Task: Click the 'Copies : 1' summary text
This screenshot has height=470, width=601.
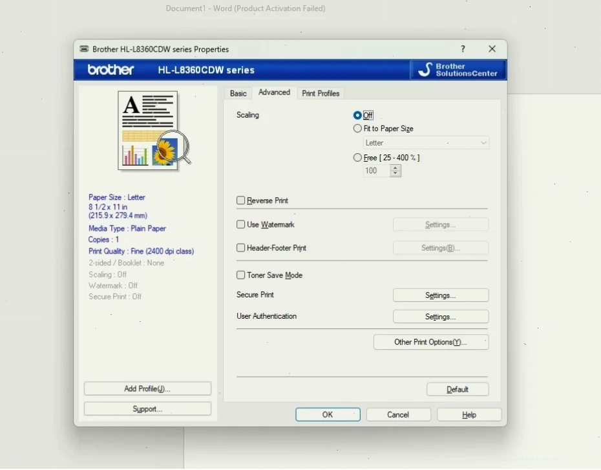Action: (x=103, y=239)
